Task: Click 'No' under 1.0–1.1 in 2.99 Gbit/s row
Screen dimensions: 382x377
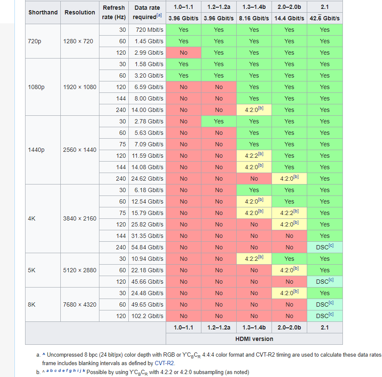Action: (x=184, y=53)
